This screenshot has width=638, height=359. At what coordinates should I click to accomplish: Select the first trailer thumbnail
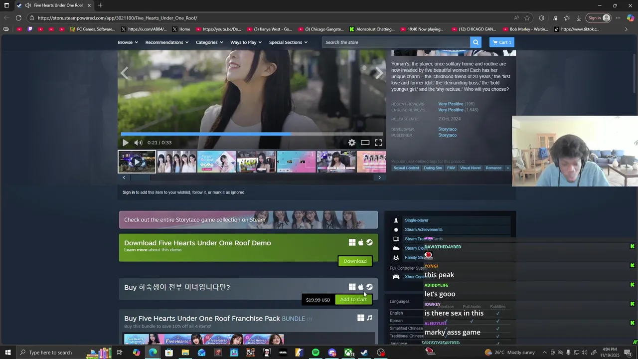(x=137, y=162)
